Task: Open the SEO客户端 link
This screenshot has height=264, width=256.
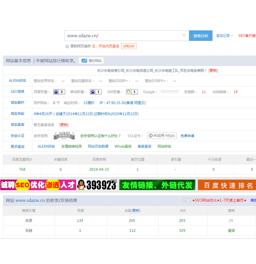Action: tap(247, 36)
